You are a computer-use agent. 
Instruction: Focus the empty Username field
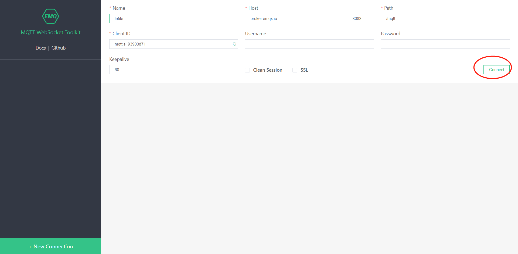pyautogui.click(x=309, y=44)
